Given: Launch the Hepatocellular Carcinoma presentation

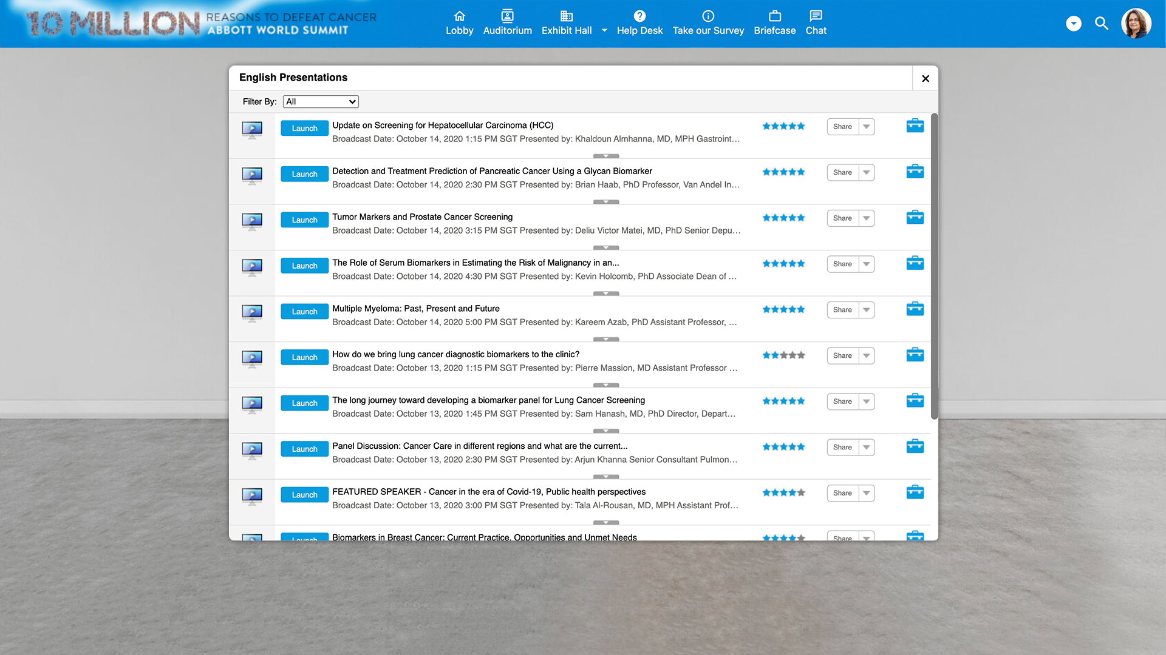Looking at the screenshot, I should [x=304, y=128].
